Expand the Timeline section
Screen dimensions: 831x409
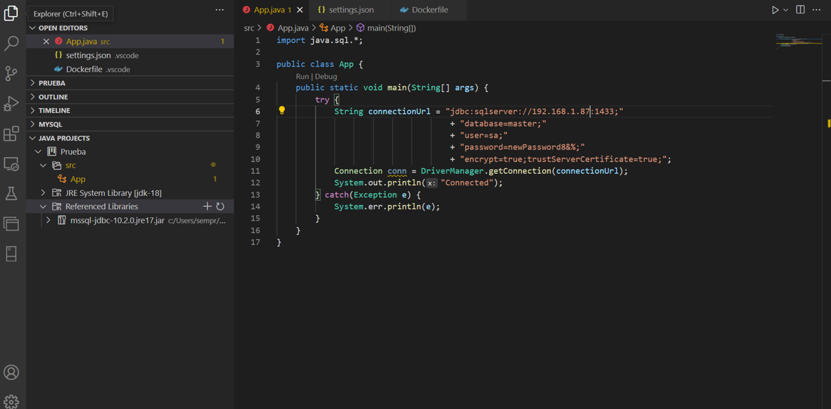click(x=130, y=111)
